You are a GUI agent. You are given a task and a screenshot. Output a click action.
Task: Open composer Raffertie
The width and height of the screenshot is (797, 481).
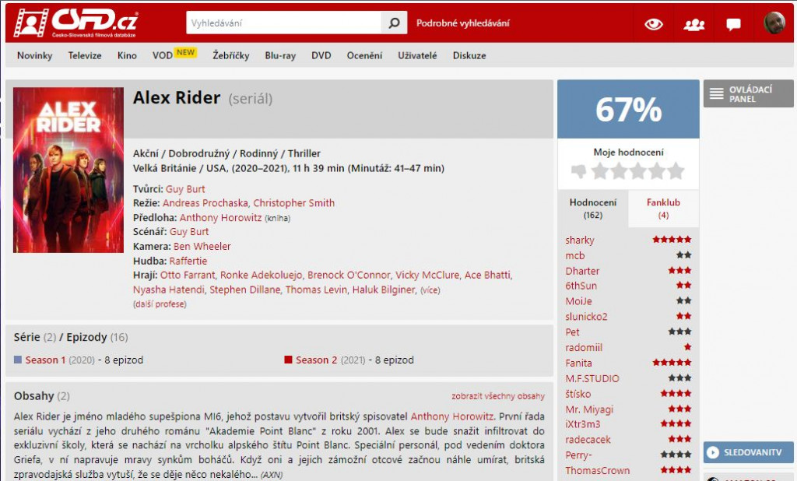tap(188, 261)
